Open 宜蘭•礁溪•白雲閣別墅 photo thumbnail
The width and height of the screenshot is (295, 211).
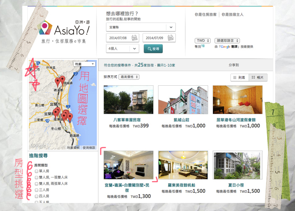(129, 165)
